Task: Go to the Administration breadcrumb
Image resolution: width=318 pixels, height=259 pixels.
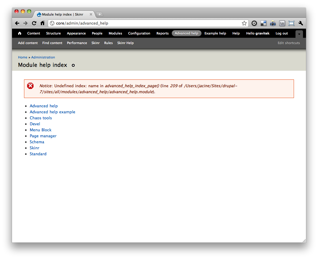Action: point(43,57)
